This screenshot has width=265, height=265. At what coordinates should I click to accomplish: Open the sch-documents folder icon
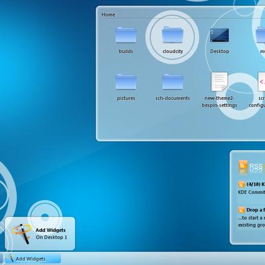pyautogui.click(x=172, y=82)
